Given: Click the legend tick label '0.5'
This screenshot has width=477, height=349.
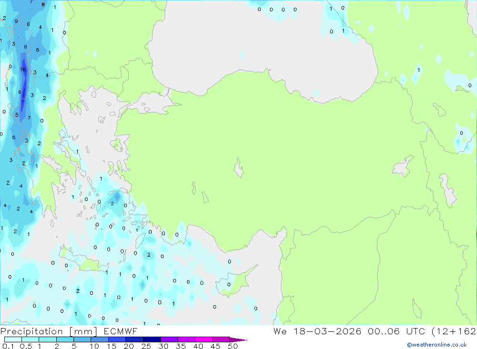Looking at the screenshot, I should coord(26,346).
